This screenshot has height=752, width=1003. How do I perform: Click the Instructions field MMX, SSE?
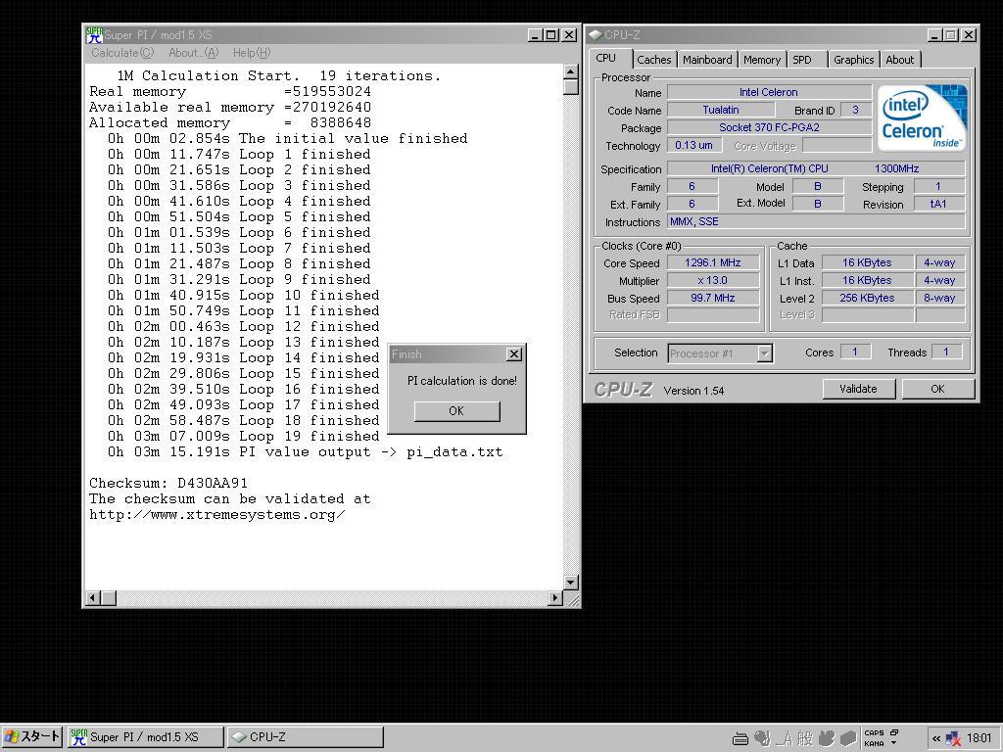click(816, 222)
